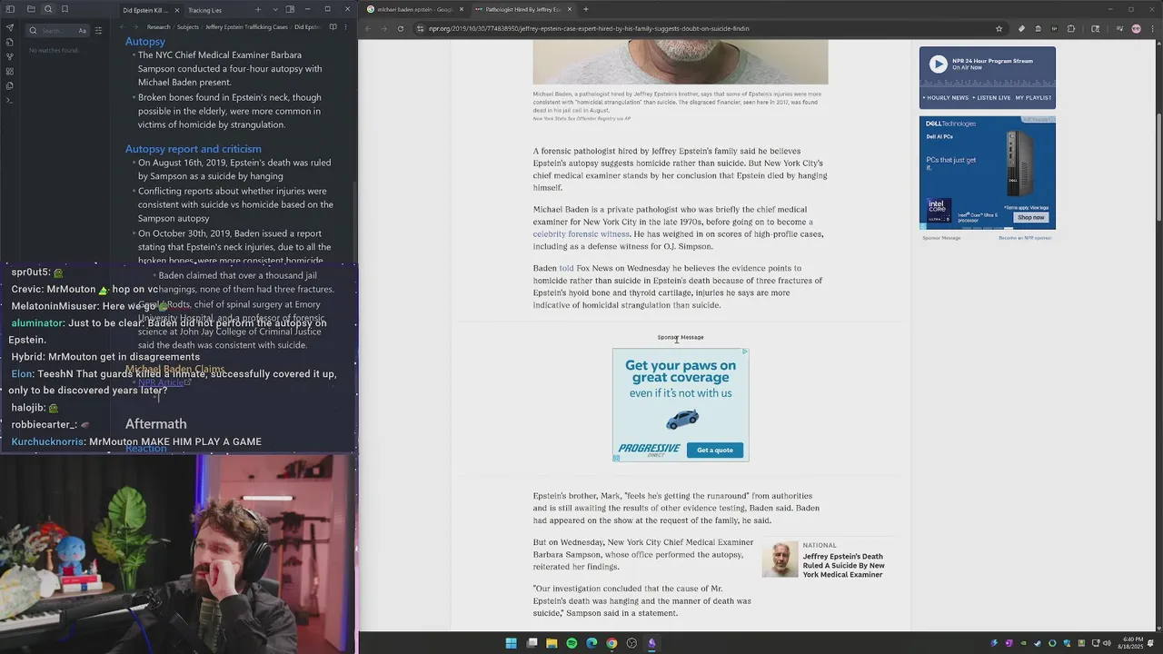Open Microsoft Edge from the taskbar
The height and width of the screenshot is (654, 1163).
[591, 643]
